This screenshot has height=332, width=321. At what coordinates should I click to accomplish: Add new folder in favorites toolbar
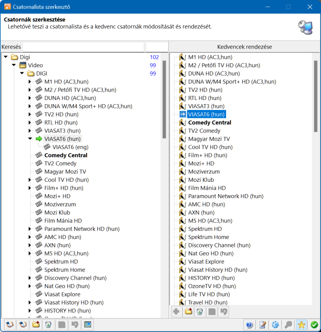(188, 312)
